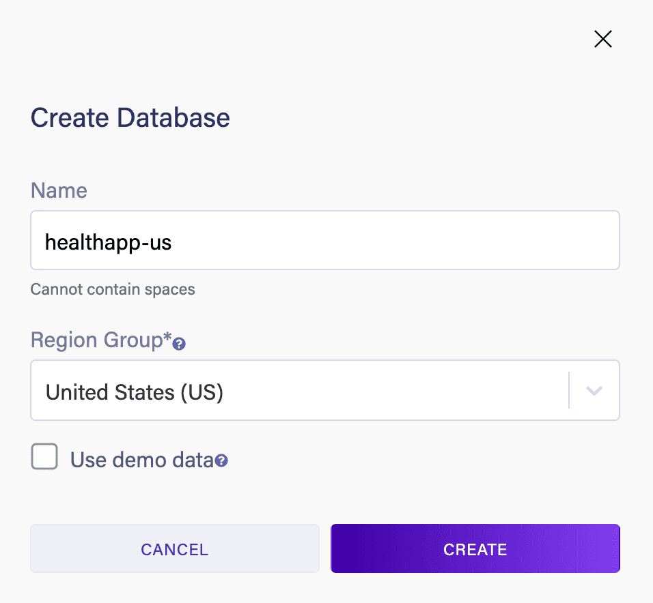
Task: Click the 'Region Group' label text
Action: coord(96,340)
